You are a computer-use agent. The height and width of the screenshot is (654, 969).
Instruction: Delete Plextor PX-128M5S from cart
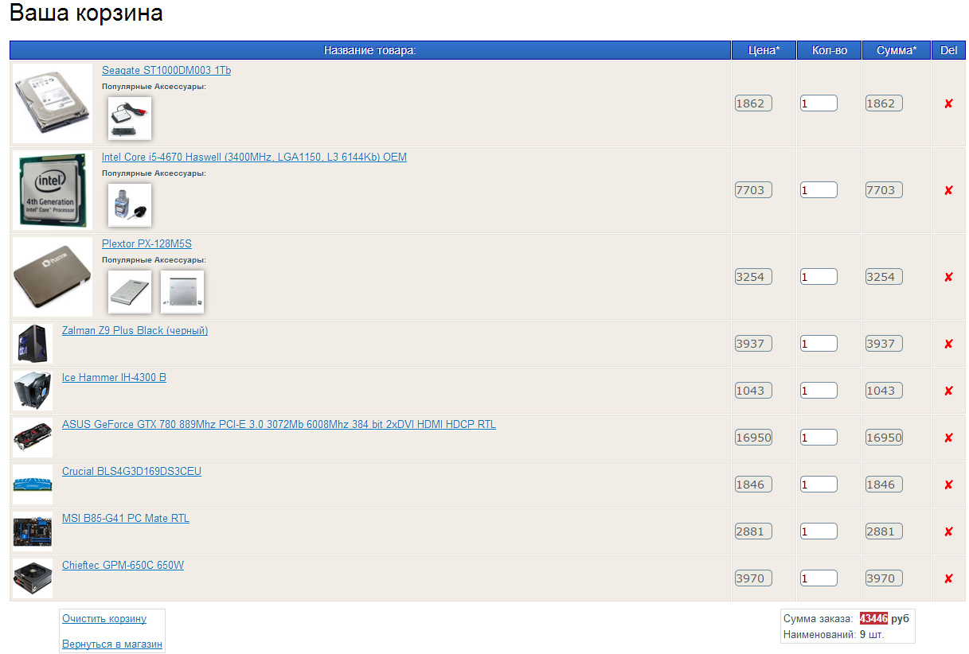click(x=948, y=277)
